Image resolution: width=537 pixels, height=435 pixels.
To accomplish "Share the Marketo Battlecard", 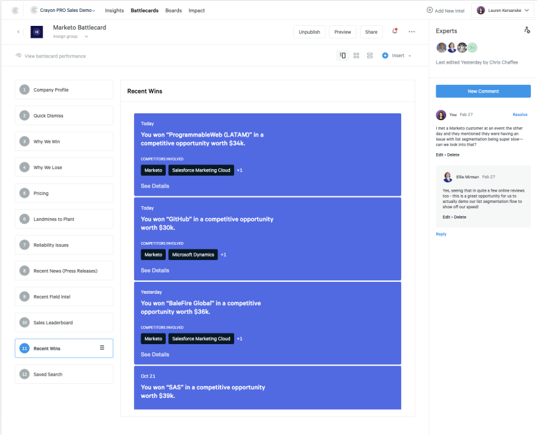I will pyautogui.click(x=371, y=32).
